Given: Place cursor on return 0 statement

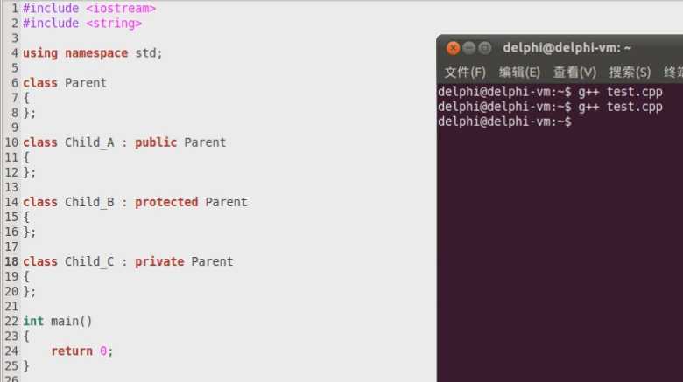Looking at the screenshot, I should 82,351.
